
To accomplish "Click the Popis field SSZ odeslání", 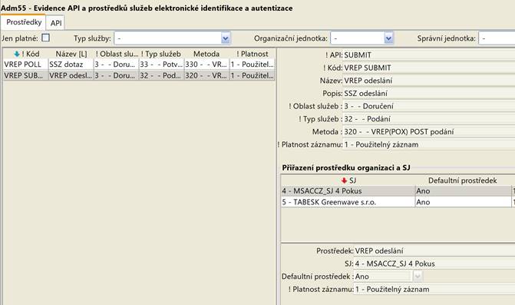I will click(428, 93).
